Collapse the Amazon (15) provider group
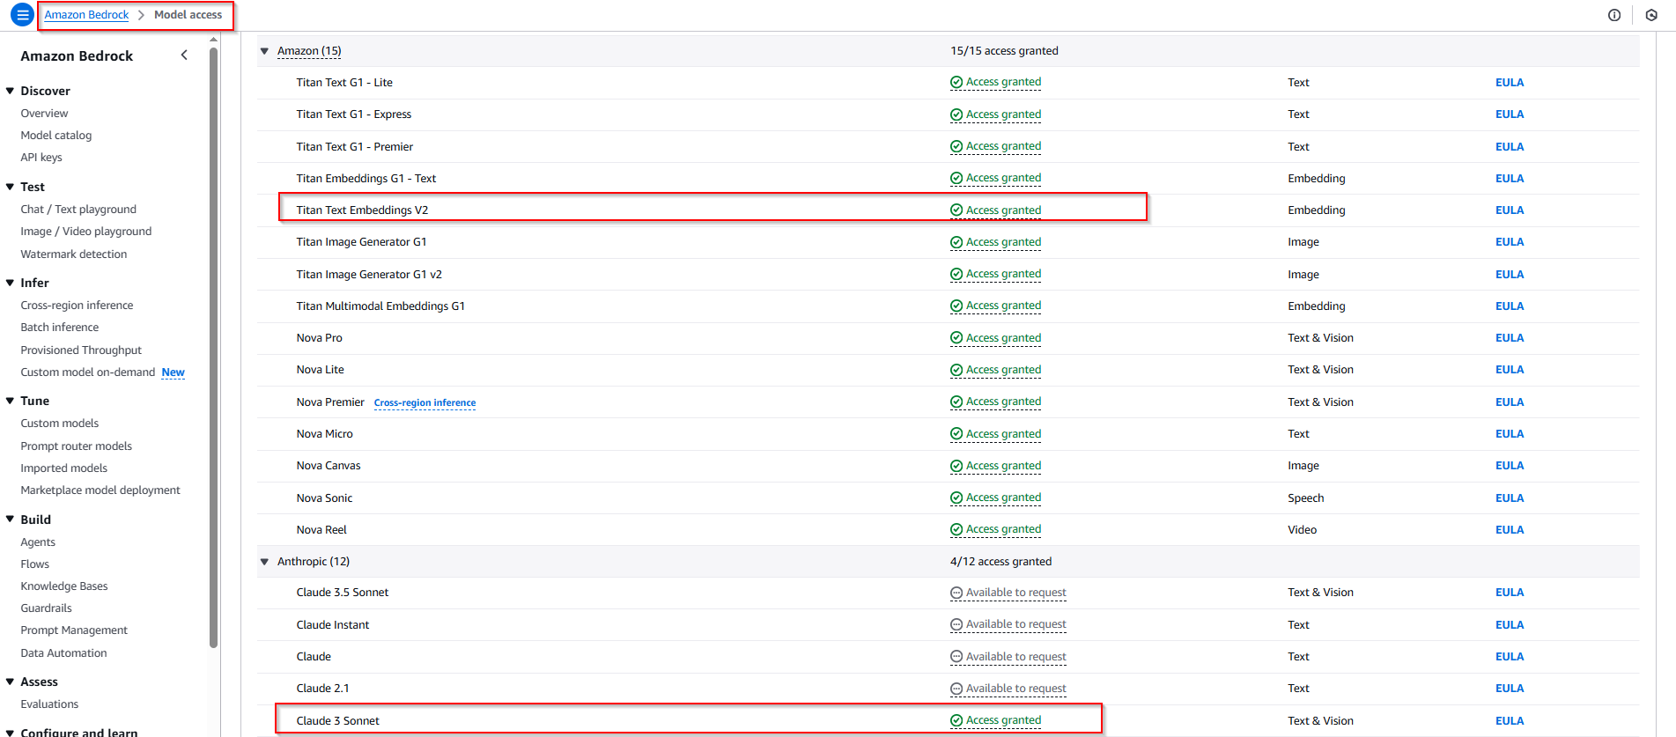The height and width of the screenshot is (737, 1676). (x=264, y=51)
